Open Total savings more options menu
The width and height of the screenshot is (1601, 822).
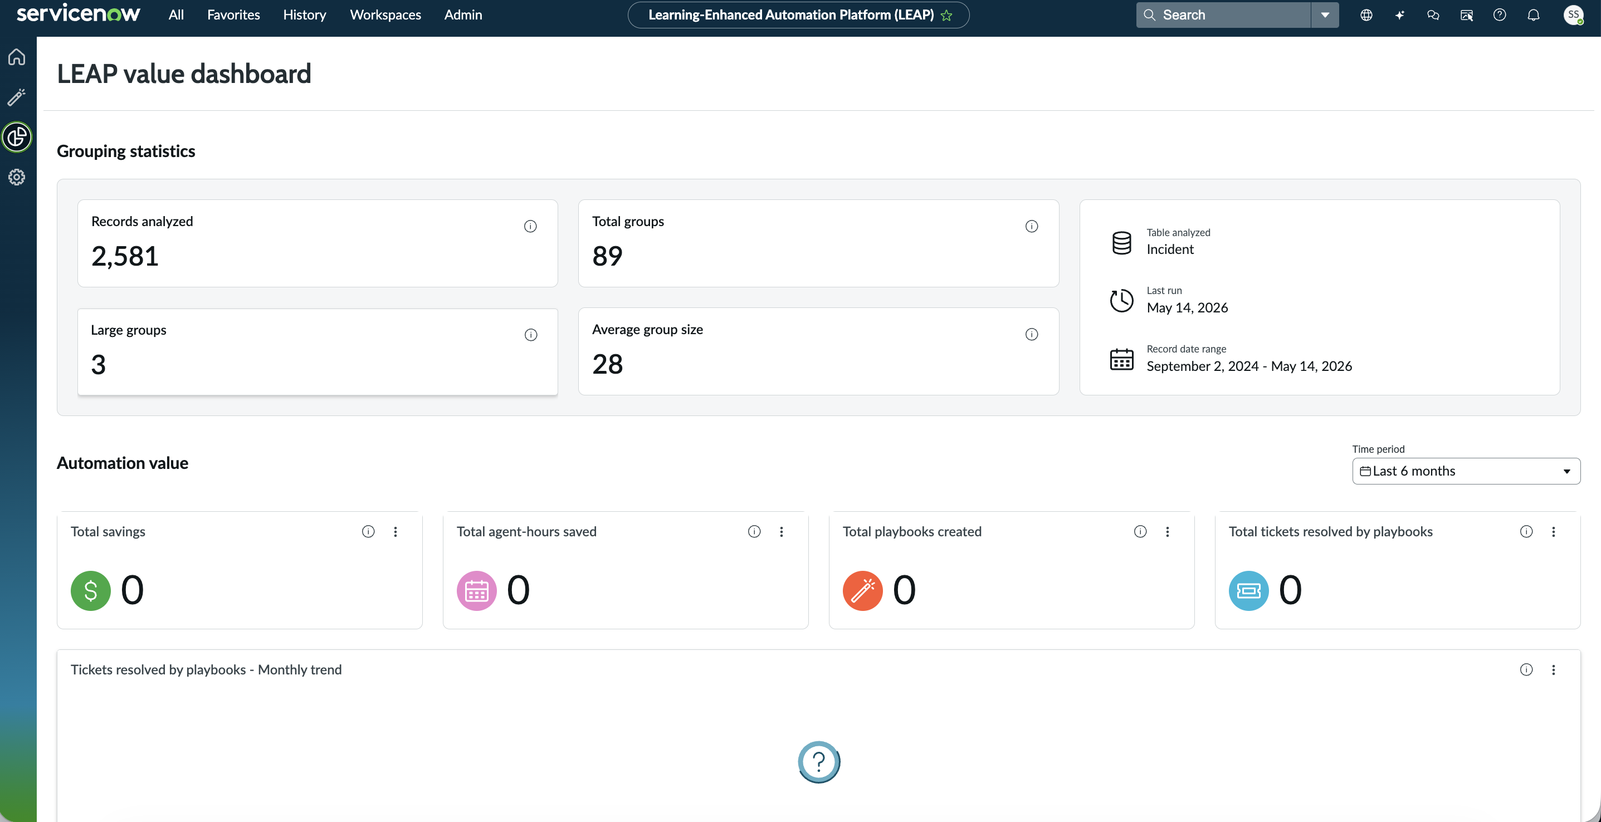(x=396, y=531)
